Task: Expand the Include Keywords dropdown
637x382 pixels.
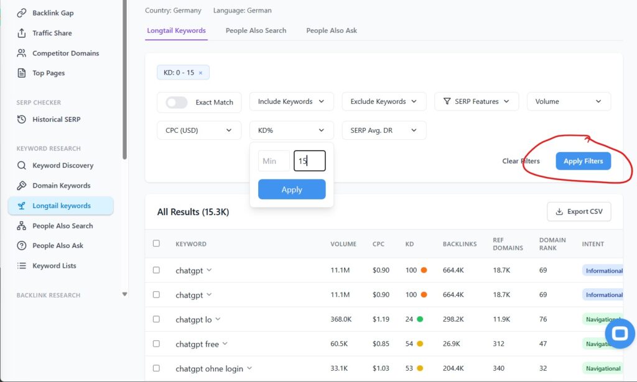Action: pos(291,102)
